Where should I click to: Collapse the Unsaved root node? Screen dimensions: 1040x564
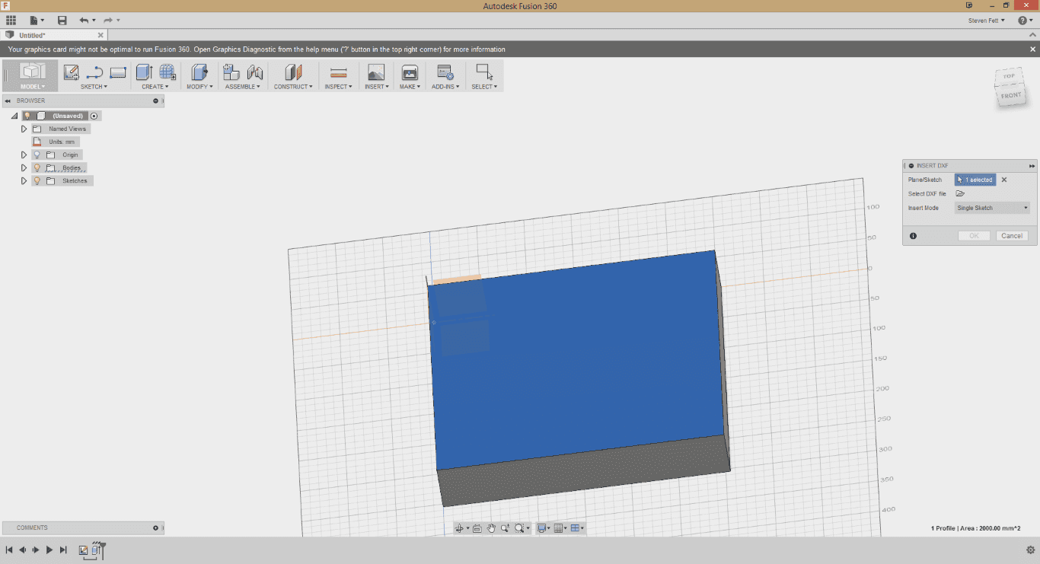coord(14,116)
